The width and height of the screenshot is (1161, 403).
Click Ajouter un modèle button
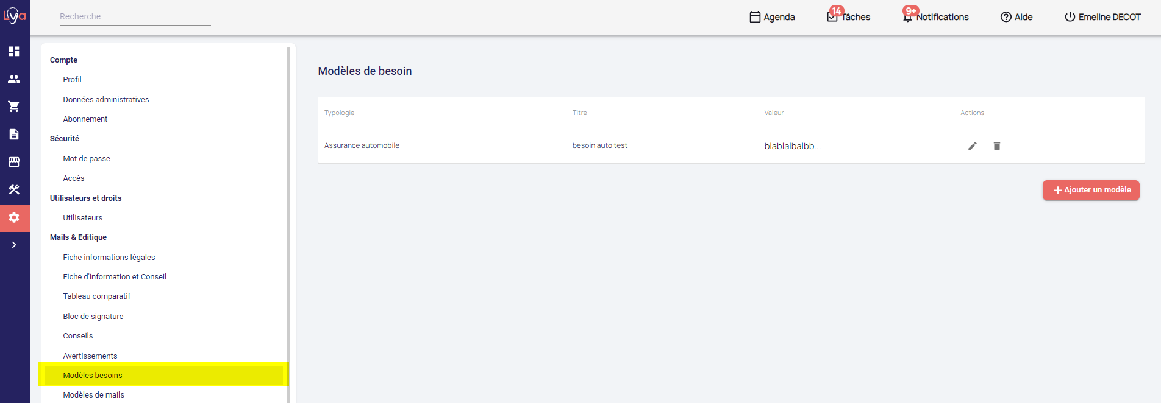point(1091,190)
